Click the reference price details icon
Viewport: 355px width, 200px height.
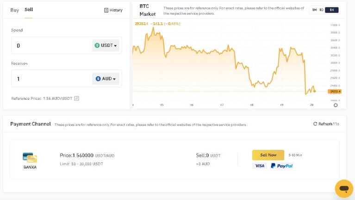[77, 98]
